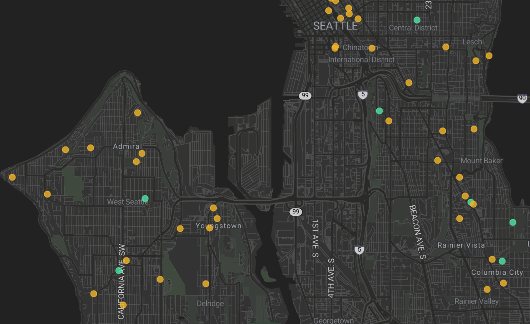530x324 pixels.
Task: Click the yellow marker near Chinatown label
Action: 335,47
